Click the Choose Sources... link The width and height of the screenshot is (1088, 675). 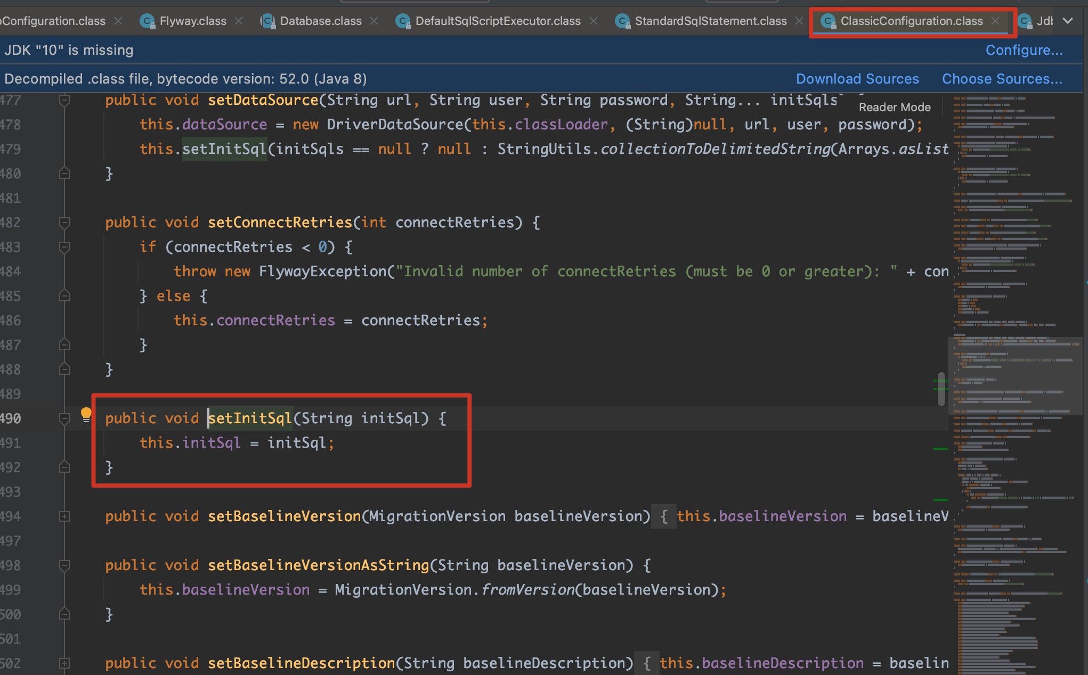(1002, 79)
